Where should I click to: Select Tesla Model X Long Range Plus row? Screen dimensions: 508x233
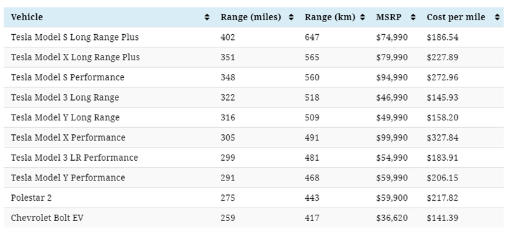(x=253, y=57)
